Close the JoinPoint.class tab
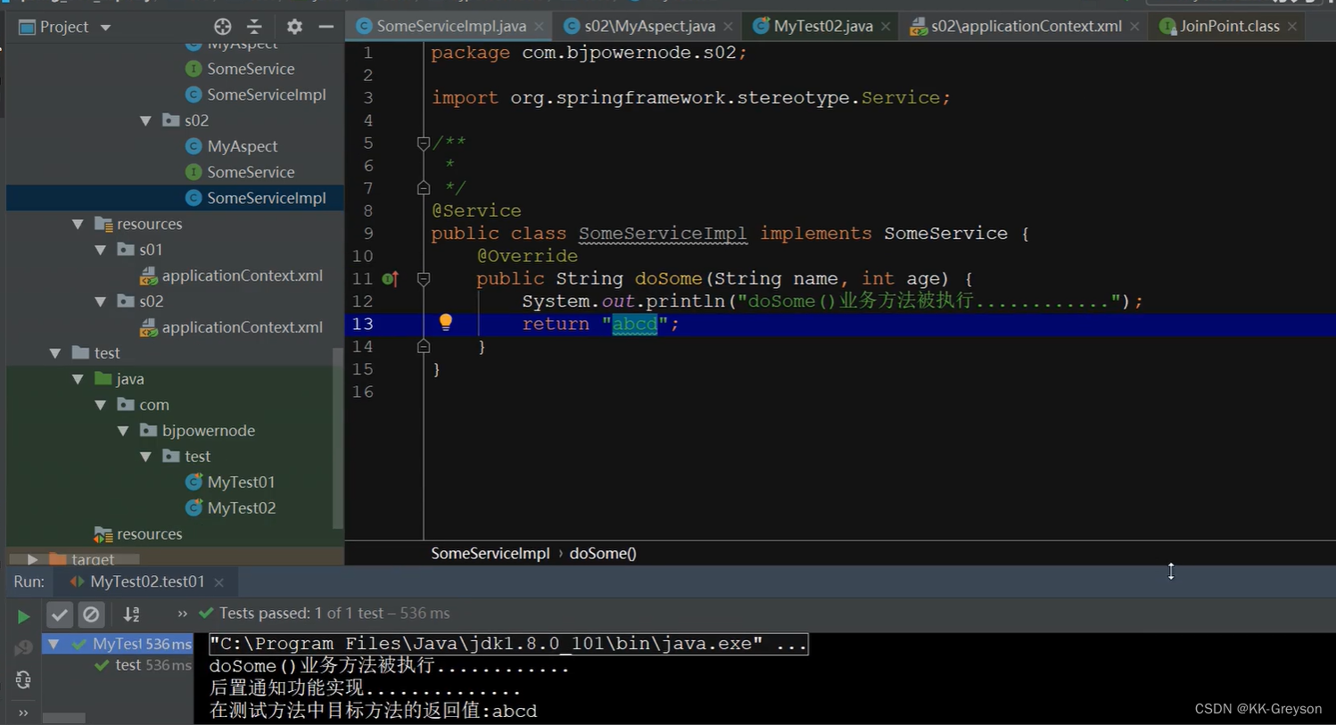 [x=1292, y=27]
